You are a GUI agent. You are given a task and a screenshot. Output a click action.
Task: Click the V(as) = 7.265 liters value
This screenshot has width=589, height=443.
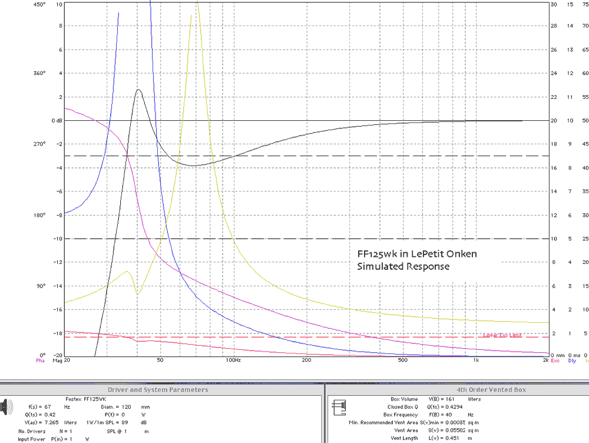(x=50, y=423)
